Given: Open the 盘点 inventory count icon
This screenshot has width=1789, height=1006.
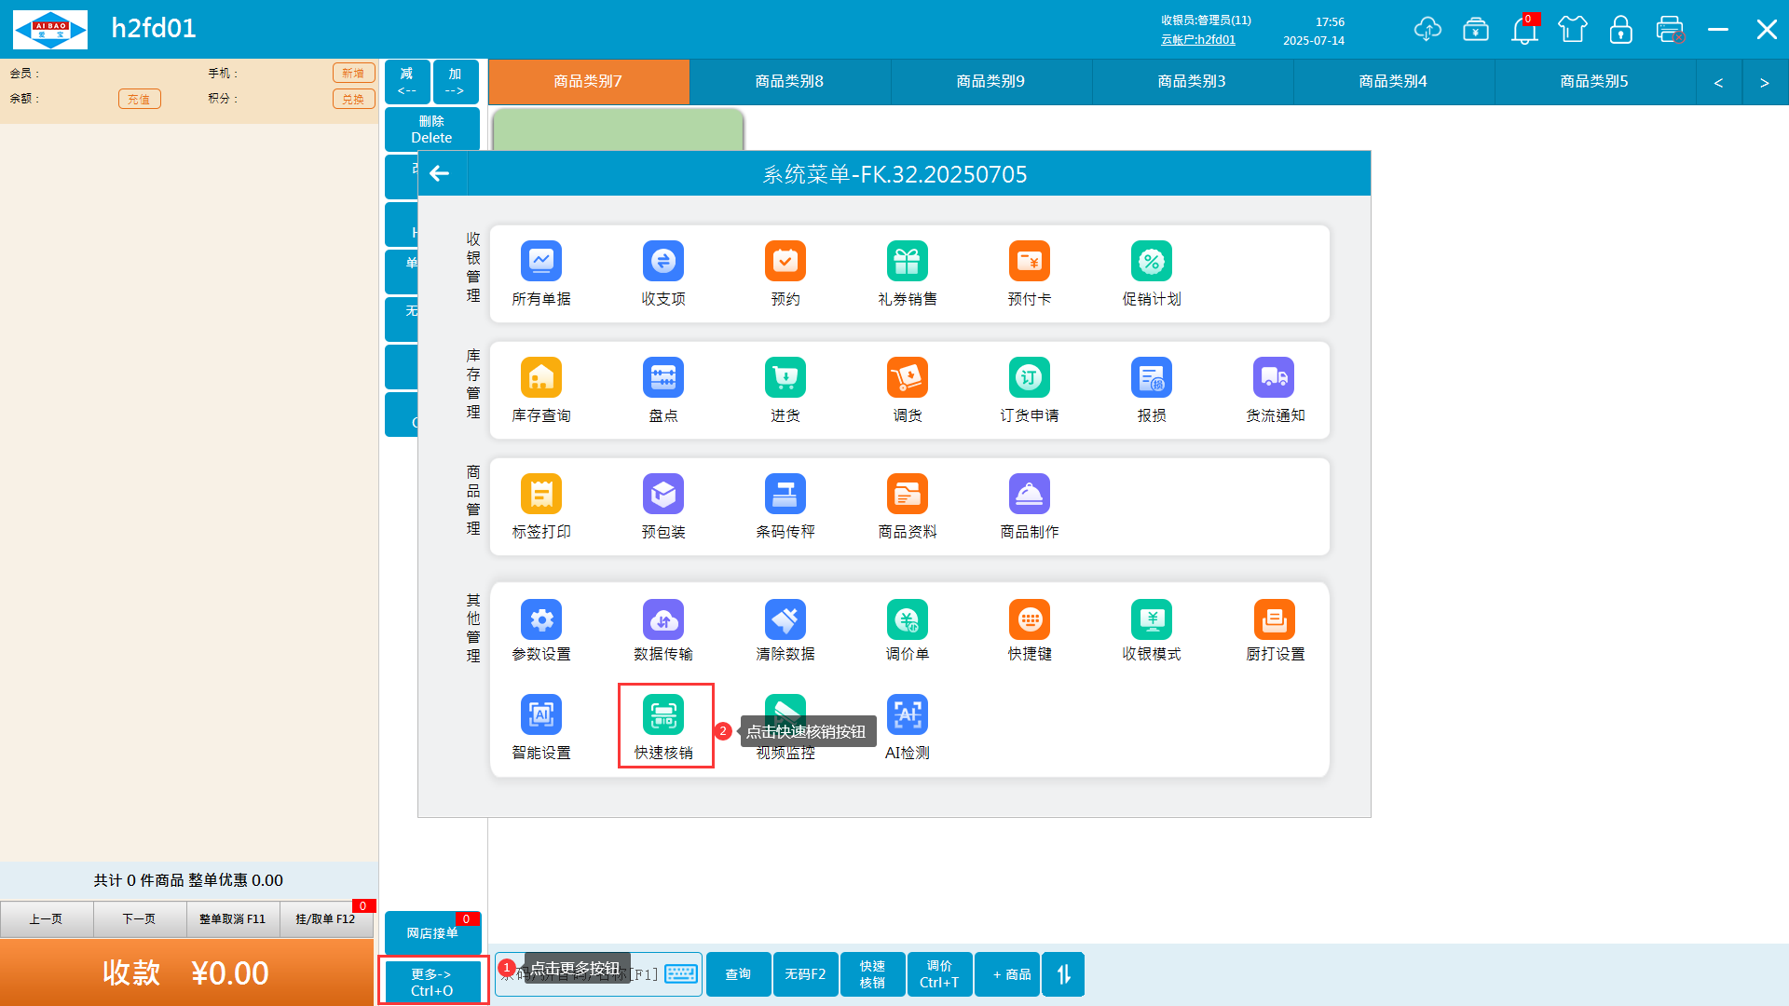Looking at the screenshot, I should 662,378.
